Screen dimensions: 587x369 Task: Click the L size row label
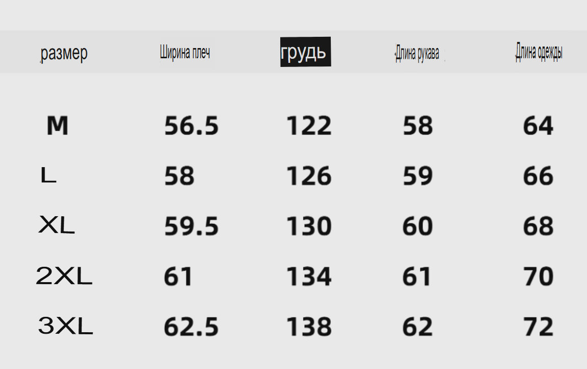click(x=48, y=176)
